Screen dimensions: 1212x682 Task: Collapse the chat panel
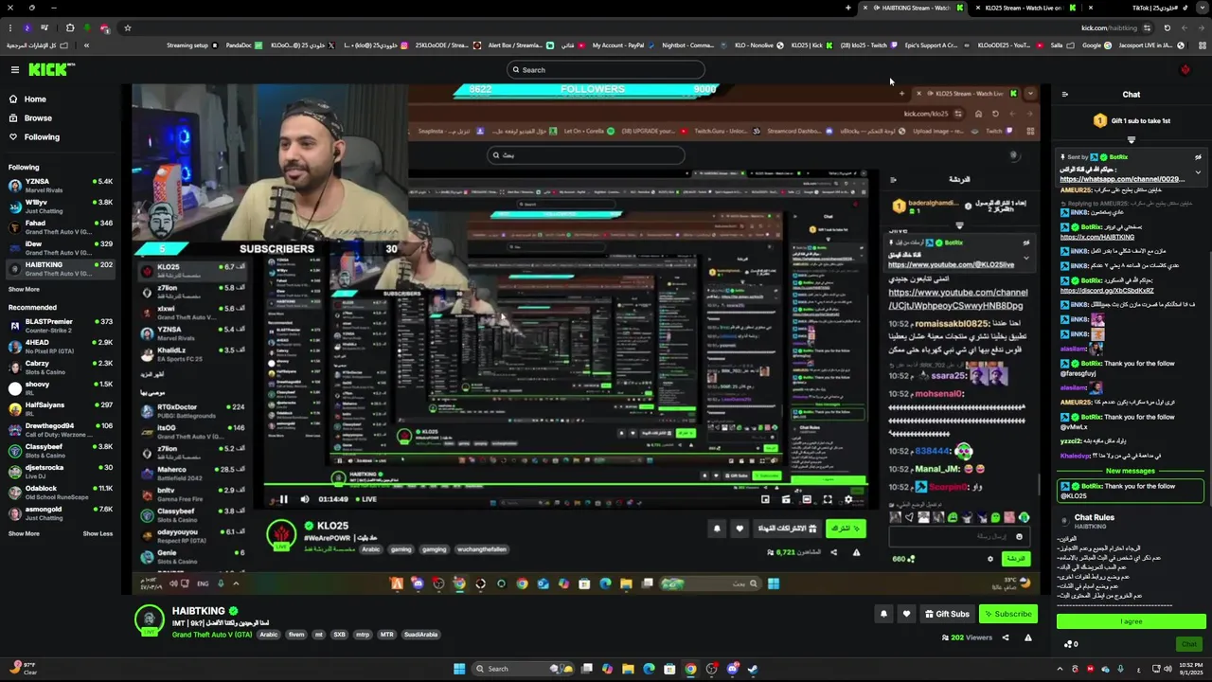tap(1064, 95)
